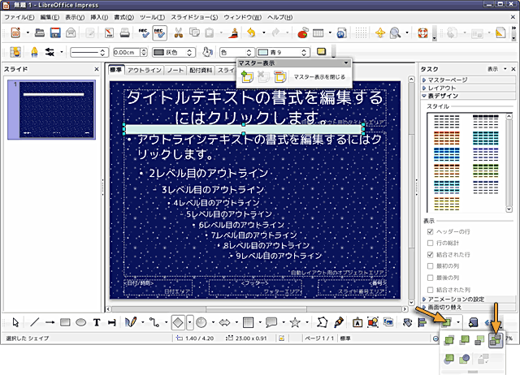The width and height of the screenshot is (520, 375).
Task: Open the 表示 button in task pane header
Action: pos(495,69)
